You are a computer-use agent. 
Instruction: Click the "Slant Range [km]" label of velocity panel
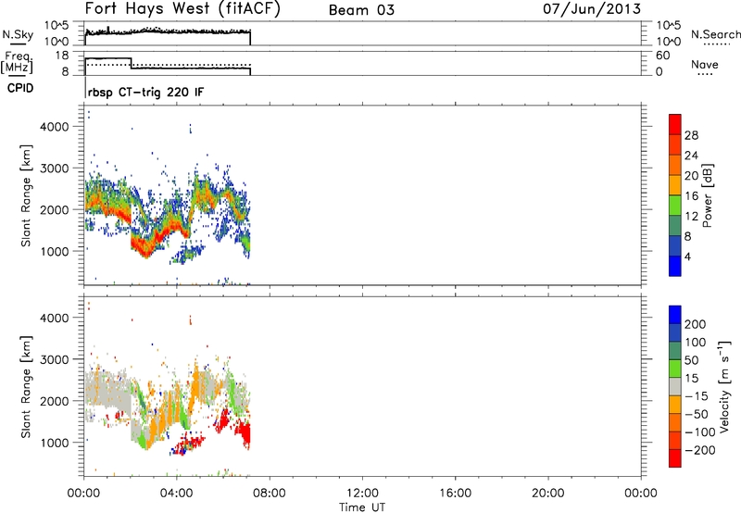[x=26, y=387]
